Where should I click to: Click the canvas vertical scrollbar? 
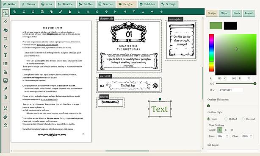coord(203,83)
